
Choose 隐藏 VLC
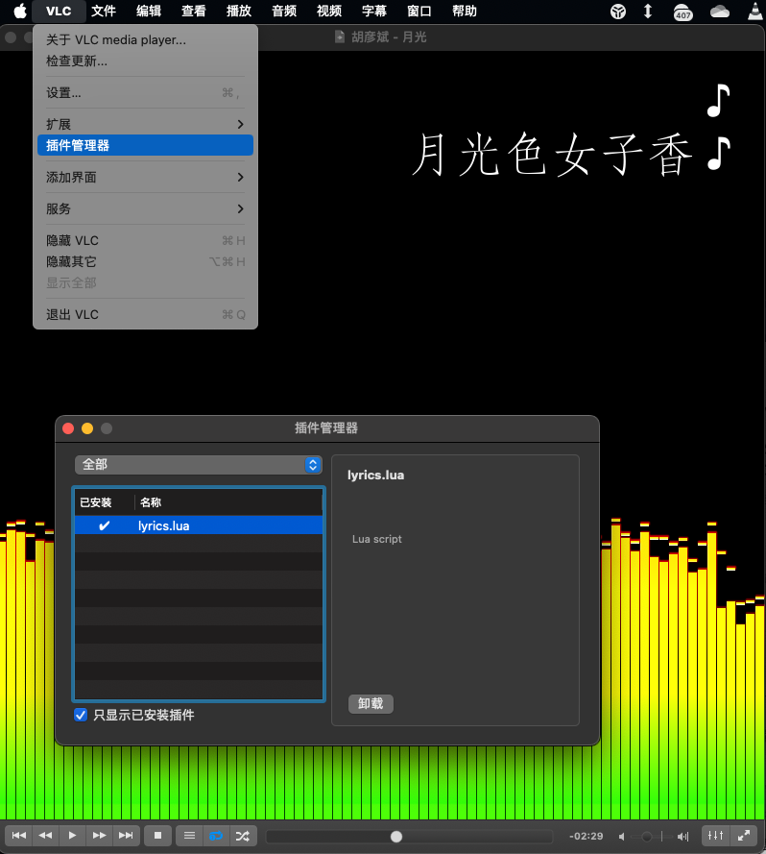click(145, 240)
